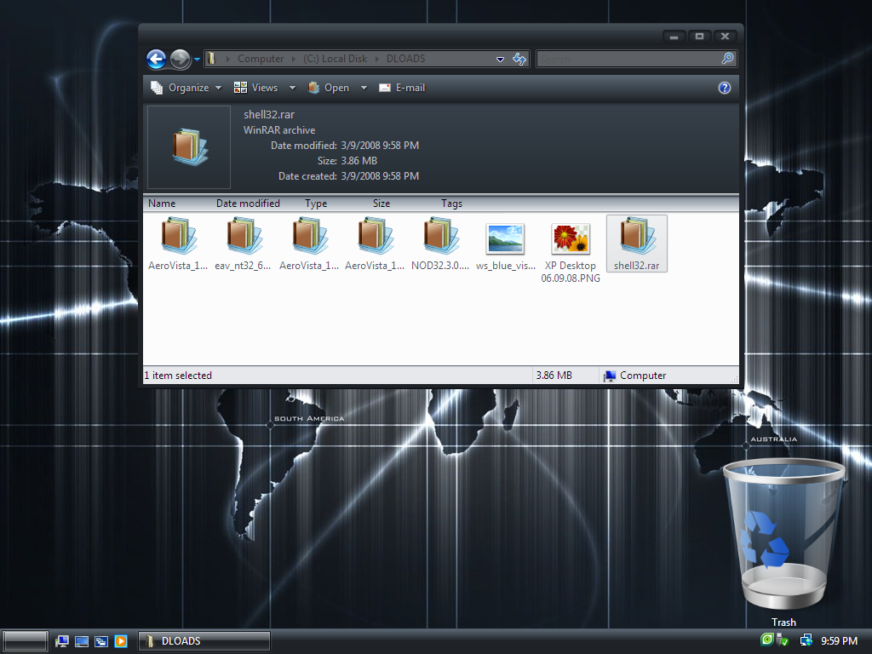Click the Refresh icon in address bar
This screenshot has height=654, width=872.
click(x=519, y=59)
